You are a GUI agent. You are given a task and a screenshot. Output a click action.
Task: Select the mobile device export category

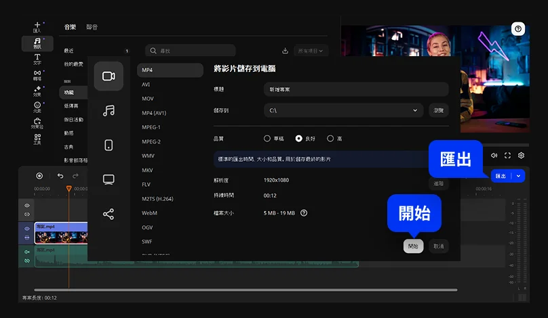(109, 145)
